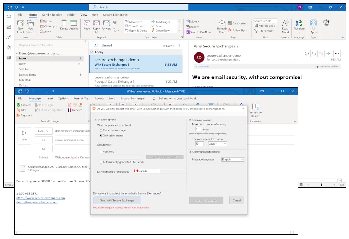The image size is (349, 239).
Task: Open the Address Book from the ribbon
Action: click(265, 26)
